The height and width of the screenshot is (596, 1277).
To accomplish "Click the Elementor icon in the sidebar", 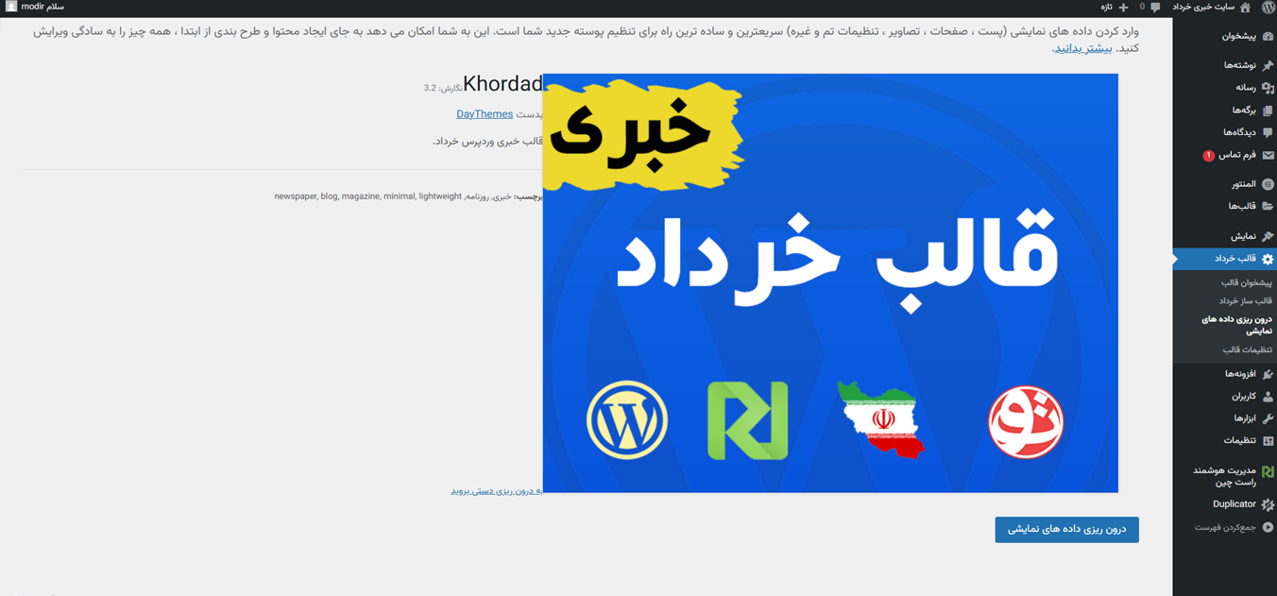I will click(x=1268, y=184).
